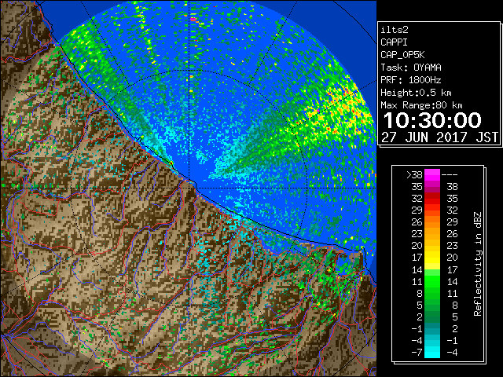Click the 'CAP_OP5K' product name
Image resolution: width=503 pixels, height=377 pixels.
[402, 55]
